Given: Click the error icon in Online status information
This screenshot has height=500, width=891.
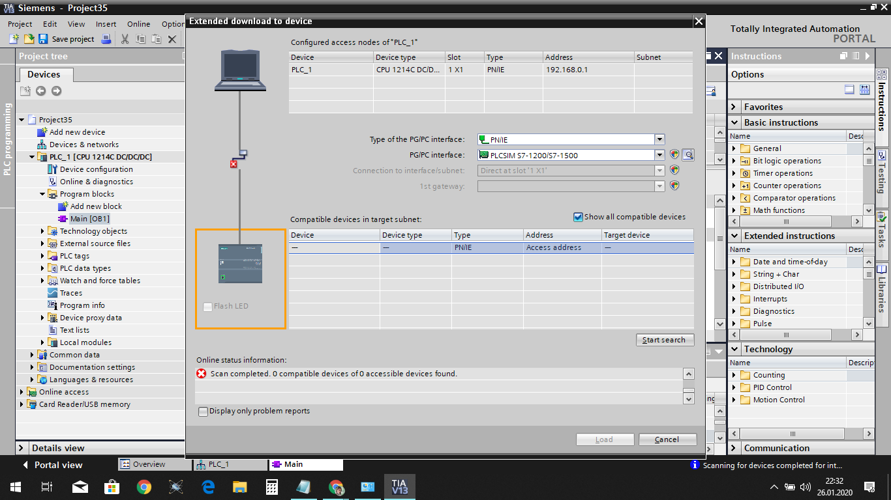Looking at the screenshot, I should click(202, 374).
